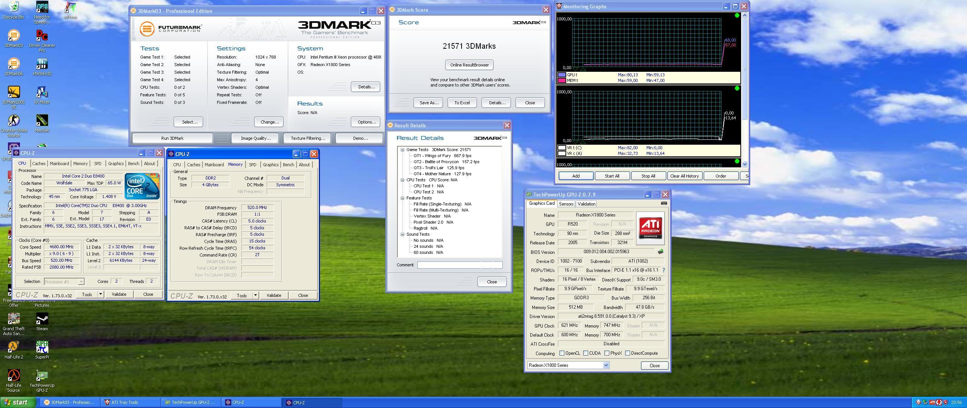The height and width of the screenshot is (408, 967).
Task: Click the MEM t pink color swatch
Action: 562,80
